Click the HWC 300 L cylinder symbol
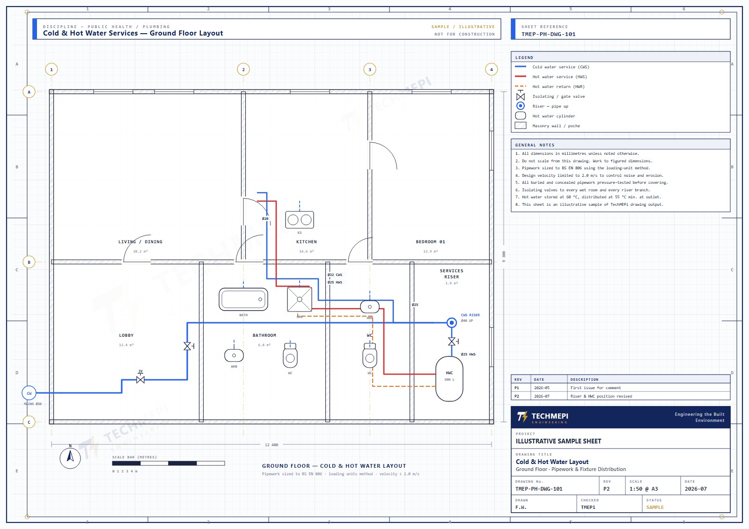The image size is (749, 529). click(x=449, y=379)
